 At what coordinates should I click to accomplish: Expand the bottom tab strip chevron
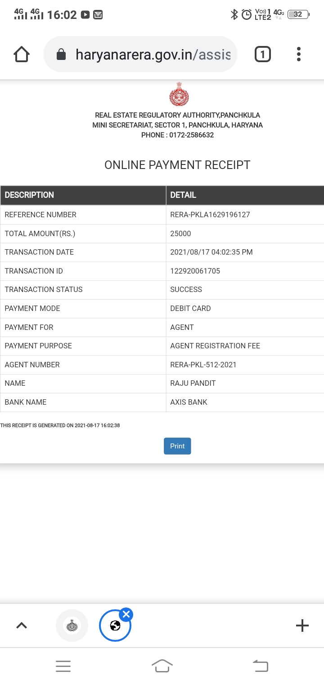[x=22, y=626]
